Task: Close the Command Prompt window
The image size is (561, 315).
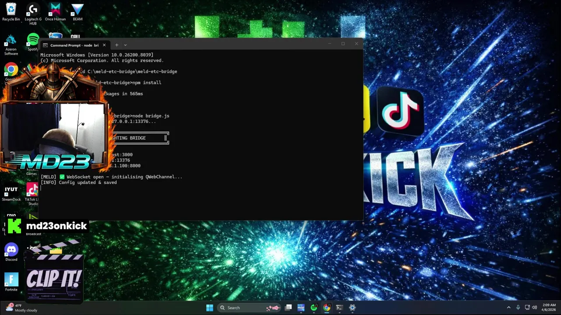Action: pos(356,44)
